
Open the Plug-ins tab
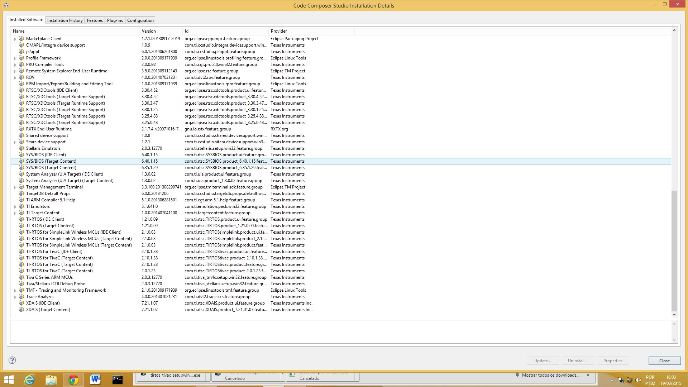pyautogui.click(x=115, y=20)
